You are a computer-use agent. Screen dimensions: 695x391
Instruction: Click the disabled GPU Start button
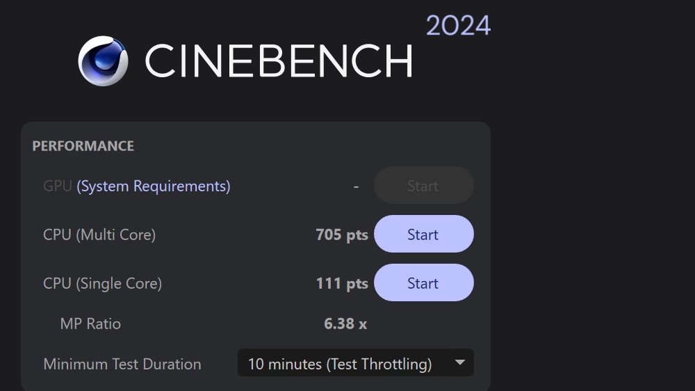pos(423,186)
